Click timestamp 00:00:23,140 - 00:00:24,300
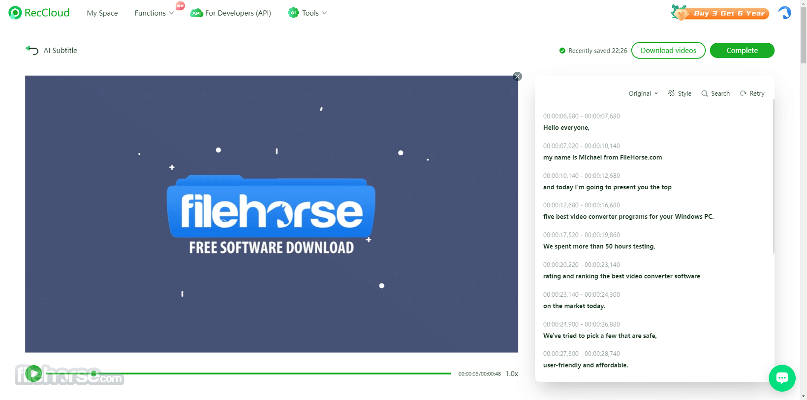 point(582,295)
